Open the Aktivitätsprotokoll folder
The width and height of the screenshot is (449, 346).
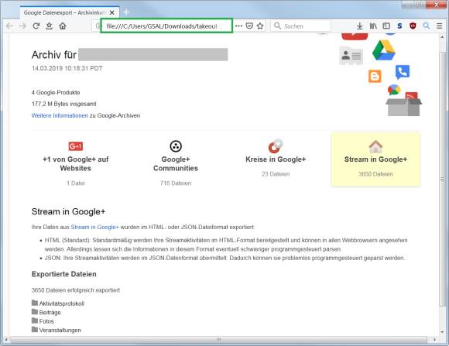pos(58,303)
